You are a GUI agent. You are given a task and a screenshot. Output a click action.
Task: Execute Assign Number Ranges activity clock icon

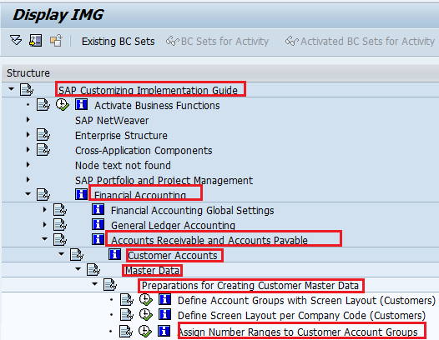145,331
